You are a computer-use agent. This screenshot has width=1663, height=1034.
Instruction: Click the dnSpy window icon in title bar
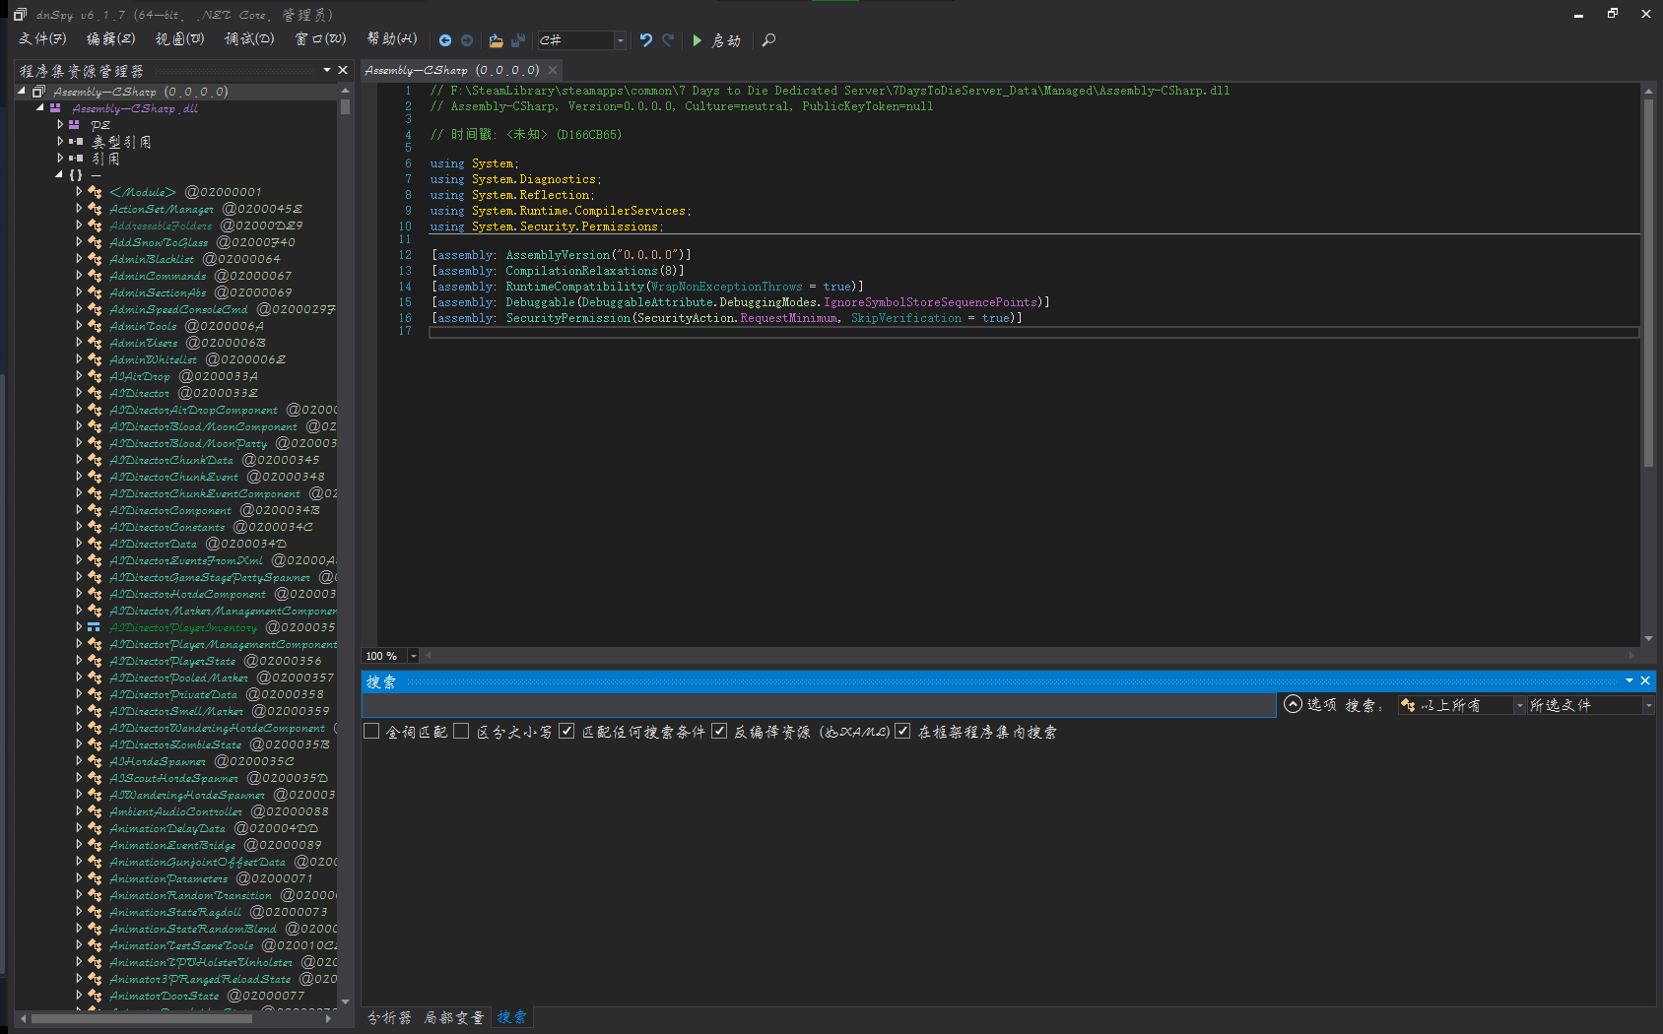(20, 14)
